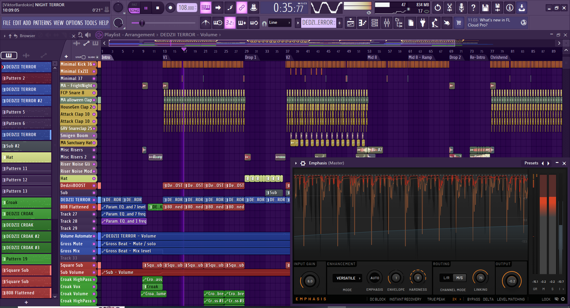Open the PATTERNS menu

[x=42, y=23]
